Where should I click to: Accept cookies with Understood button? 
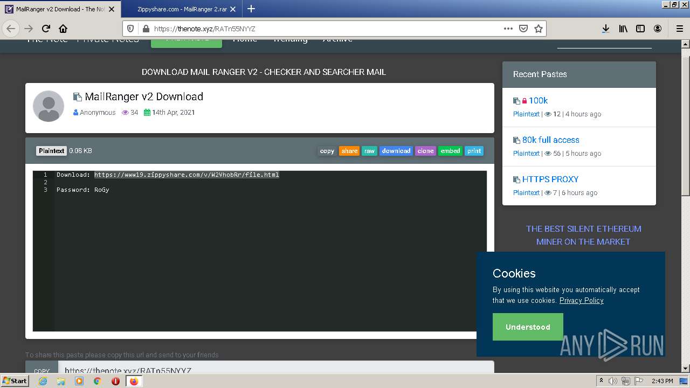click(528, 327)
